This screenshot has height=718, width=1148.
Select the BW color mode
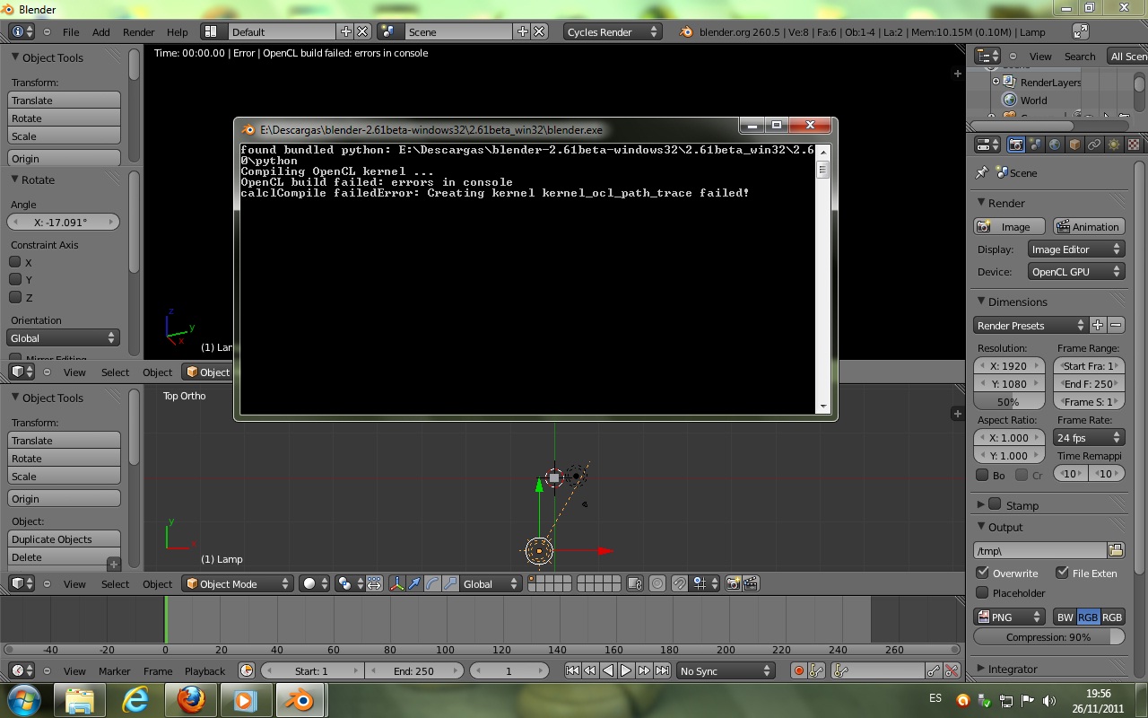(x=1065, y=617)
